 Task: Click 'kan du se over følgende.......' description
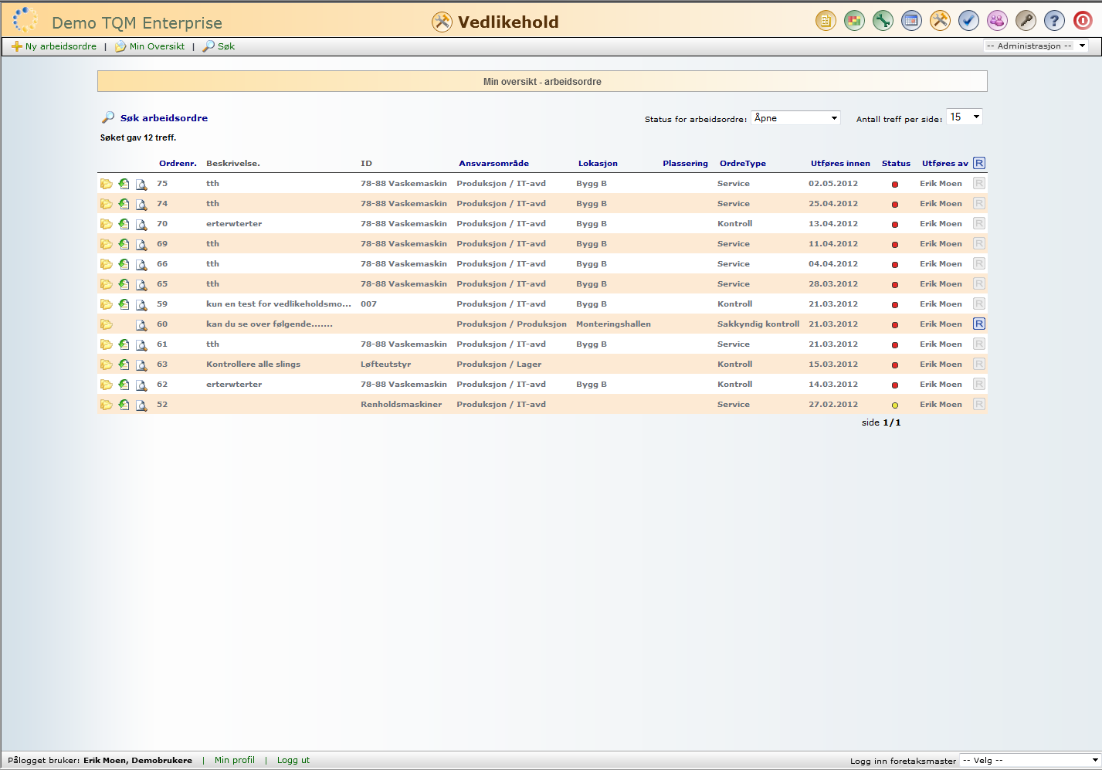(x=270, y=324)
